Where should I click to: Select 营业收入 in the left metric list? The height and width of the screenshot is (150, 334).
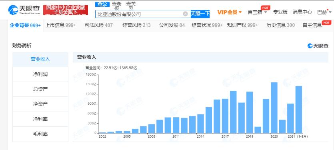40,59
